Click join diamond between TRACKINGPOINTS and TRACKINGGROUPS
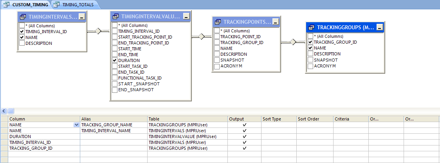440x163 pixels. (x=292, y=43)
